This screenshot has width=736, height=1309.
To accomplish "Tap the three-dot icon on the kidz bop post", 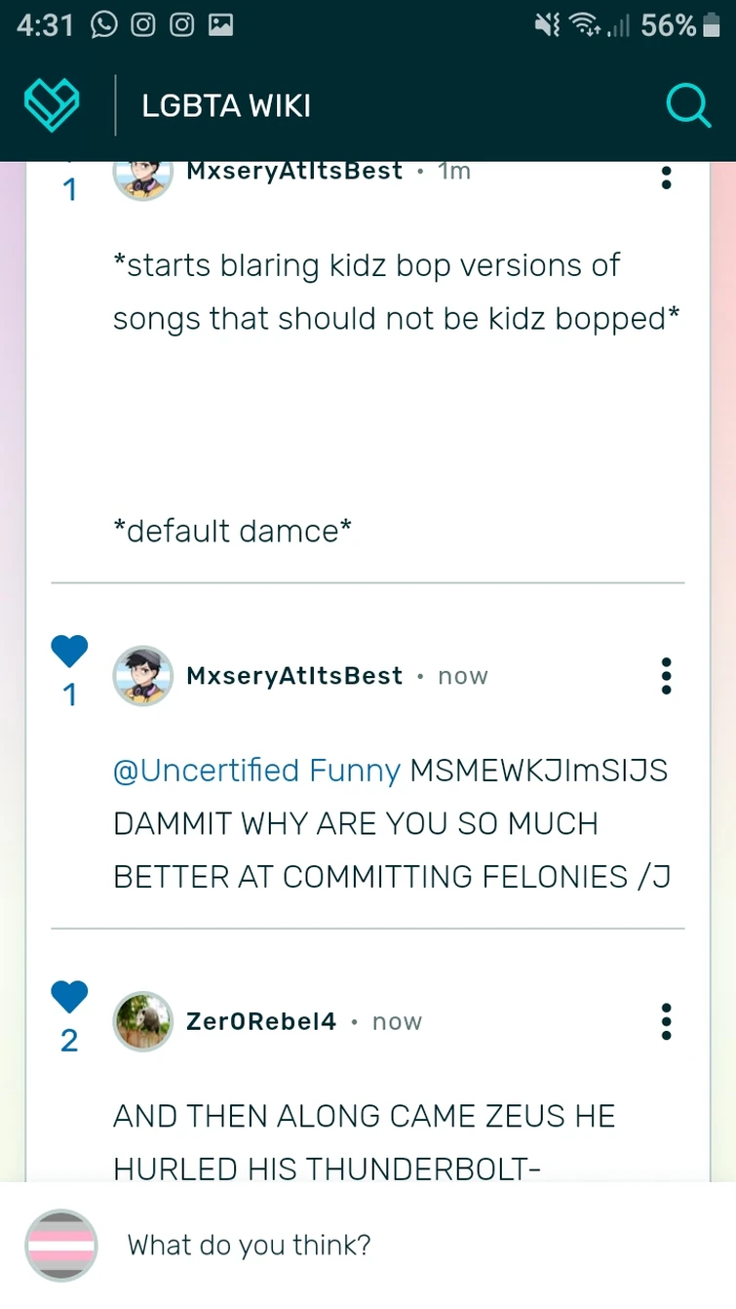I will click(x=666, y=178).
